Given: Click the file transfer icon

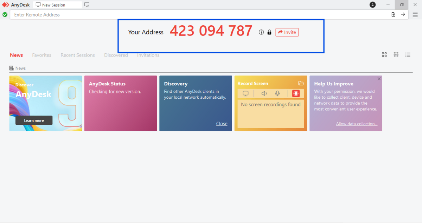Looking at the screenshot, I should click(394, 14).
